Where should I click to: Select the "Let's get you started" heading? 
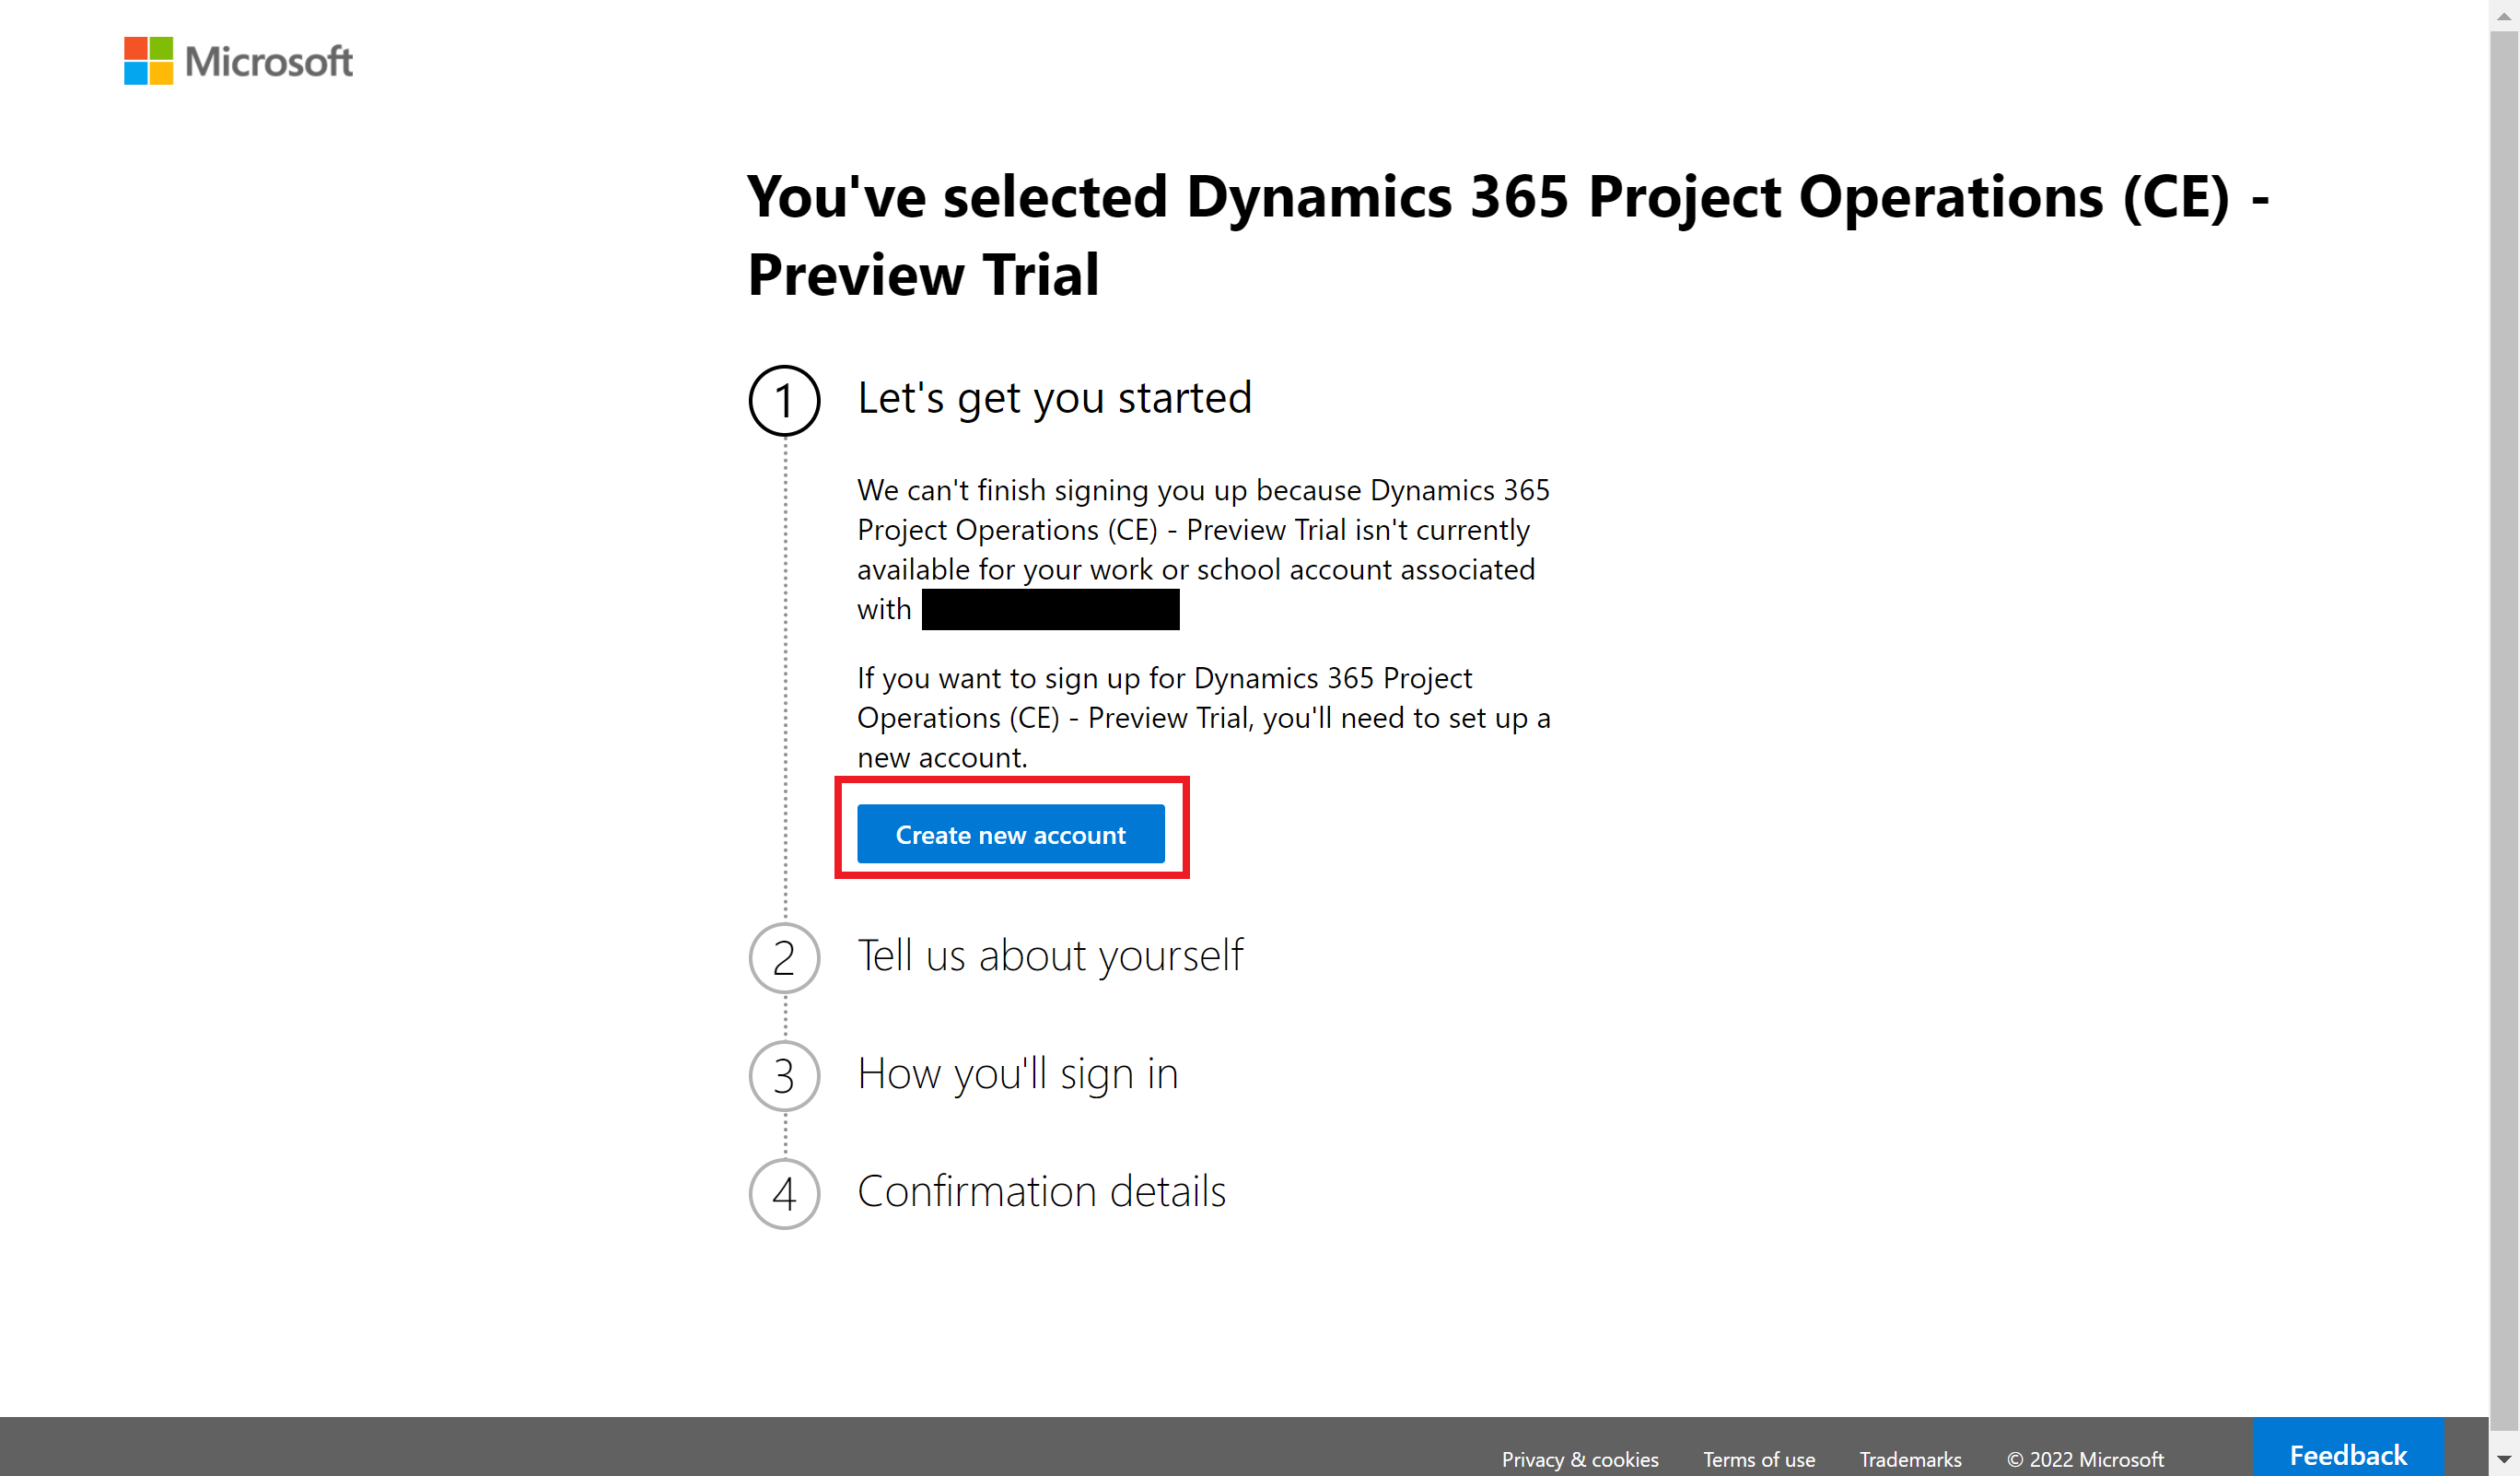[1054, 398]
